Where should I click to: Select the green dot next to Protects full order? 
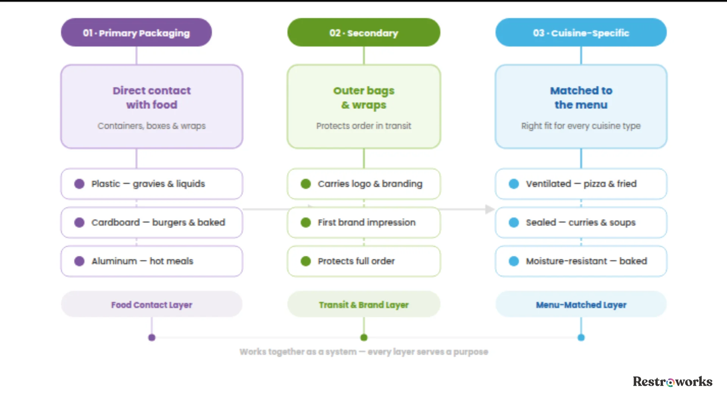coord(306,261)
